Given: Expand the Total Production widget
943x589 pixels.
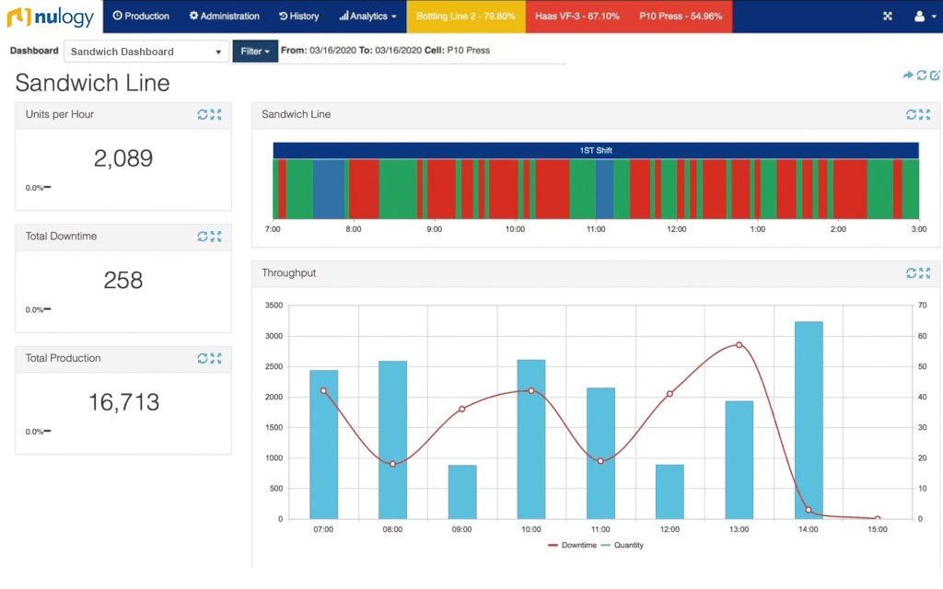Looking at the screenshot, I should tap(215, 359).
